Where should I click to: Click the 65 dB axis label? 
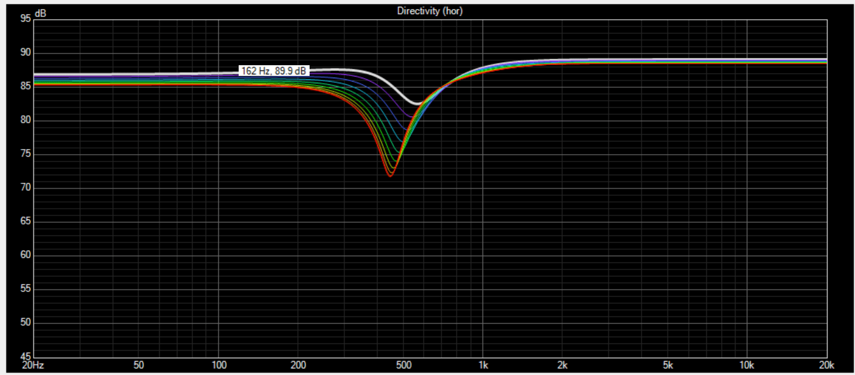pos(26,222)
